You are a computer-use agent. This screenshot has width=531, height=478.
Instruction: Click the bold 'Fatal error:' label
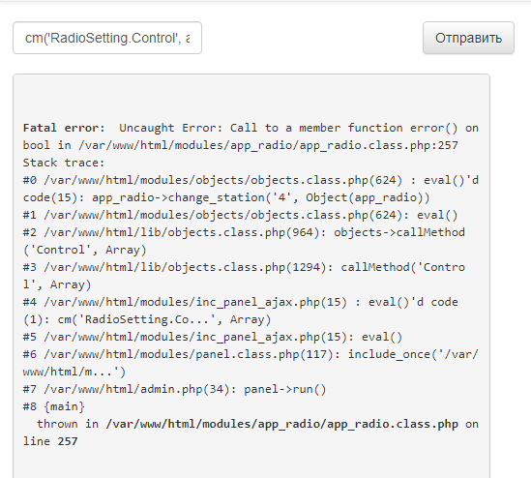[64, 128]
